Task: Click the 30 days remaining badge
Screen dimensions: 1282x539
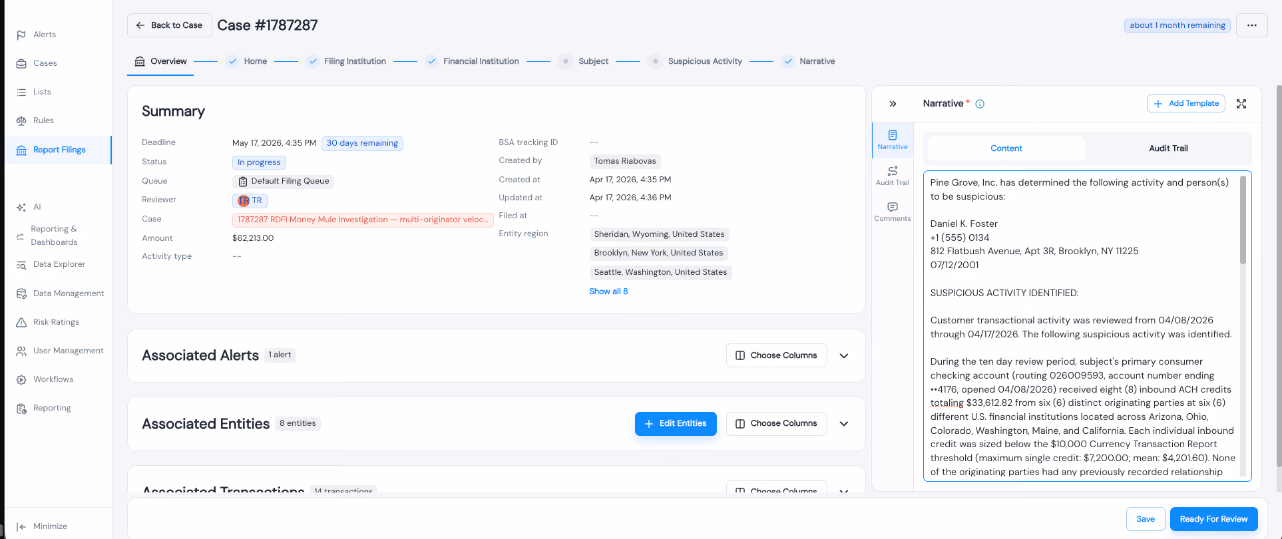Action: (x=362, y=143)
